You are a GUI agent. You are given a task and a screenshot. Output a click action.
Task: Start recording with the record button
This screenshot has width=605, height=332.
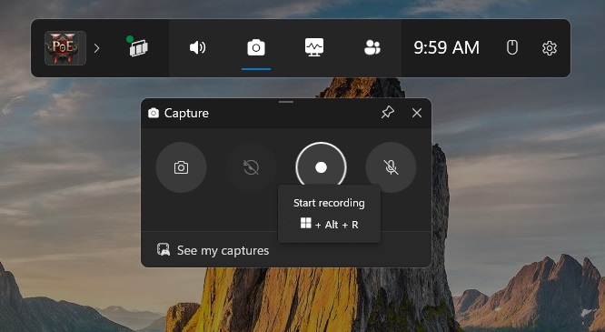pyautogui.click(x=321, y=167)
